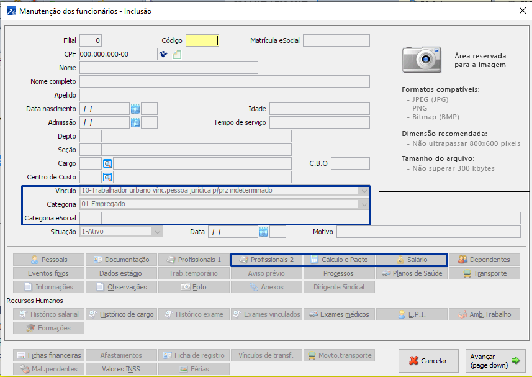Click the Nome completo field
The height and width of the screenshot is (377, 532).
[225, 81]
